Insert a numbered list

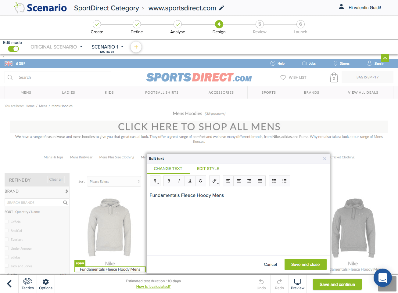click(285, 181)
